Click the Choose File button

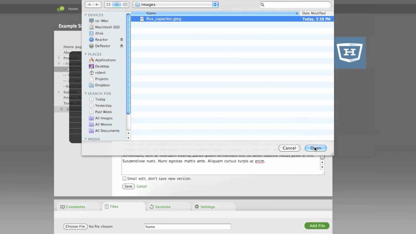pos(75,227)
